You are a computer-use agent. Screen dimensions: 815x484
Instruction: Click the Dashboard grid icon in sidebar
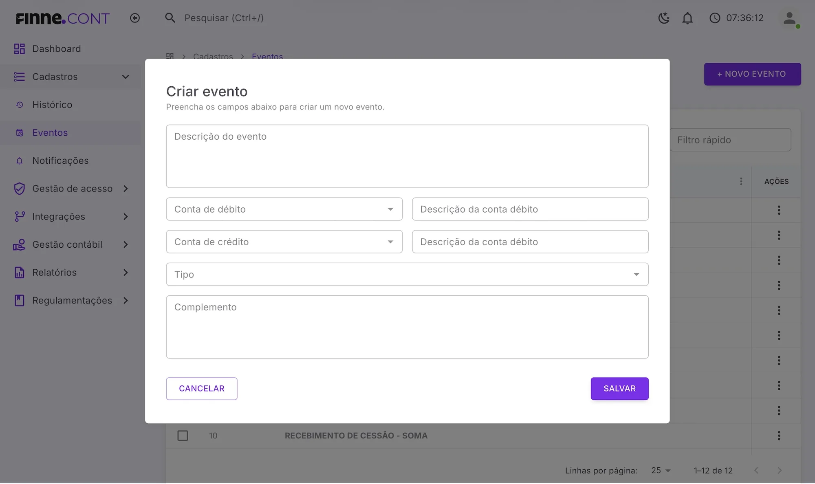(x=19, y=49)
